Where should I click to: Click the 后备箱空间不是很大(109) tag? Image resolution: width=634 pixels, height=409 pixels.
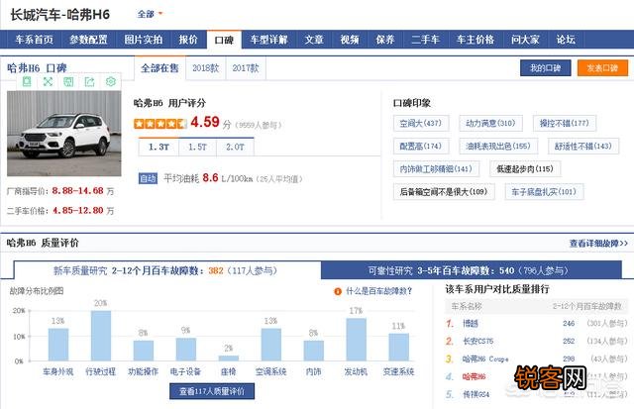click(444, 191)
